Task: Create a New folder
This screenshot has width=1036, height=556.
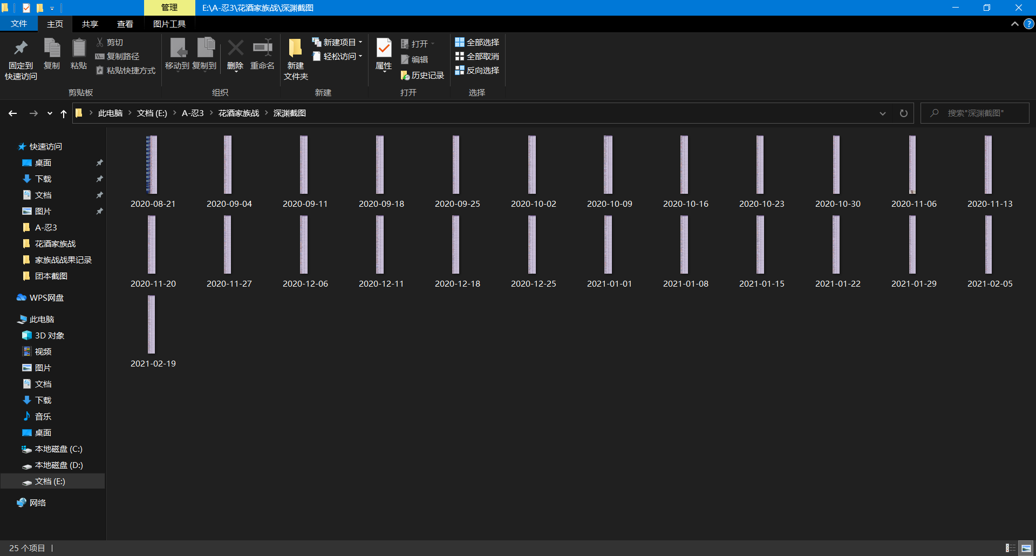Action: pyautogui.click(x=296, y=60)
